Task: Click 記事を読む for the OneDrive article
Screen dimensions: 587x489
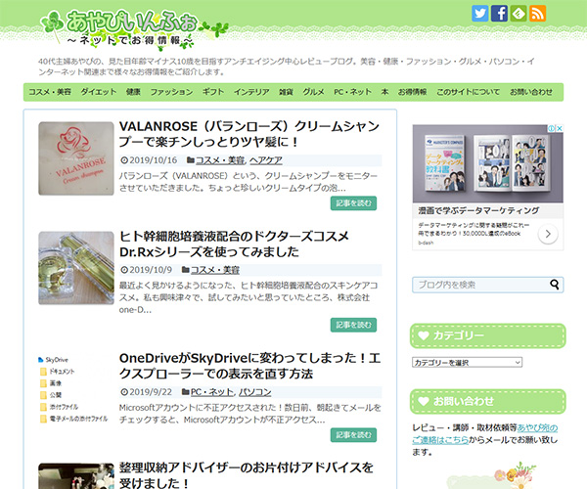Action: [353, 435]
